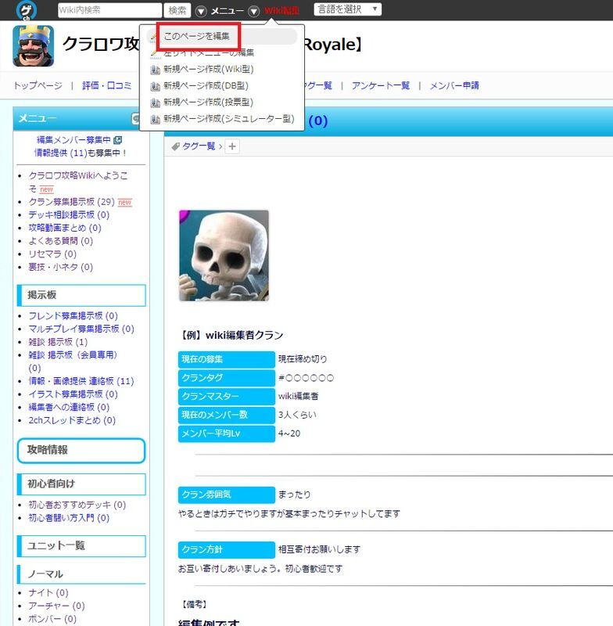Go to メンバー申請 page link

tap(454, 85)
